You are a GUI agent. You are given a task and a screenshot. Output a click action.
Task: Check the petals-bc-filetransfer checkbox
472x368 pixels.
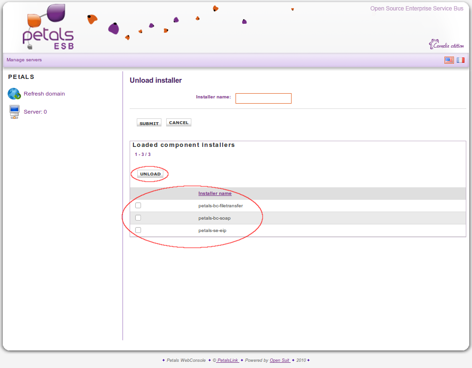coord(138,205)
